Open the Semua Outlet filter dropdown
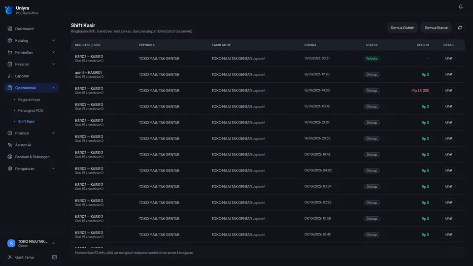 [402, 28]
